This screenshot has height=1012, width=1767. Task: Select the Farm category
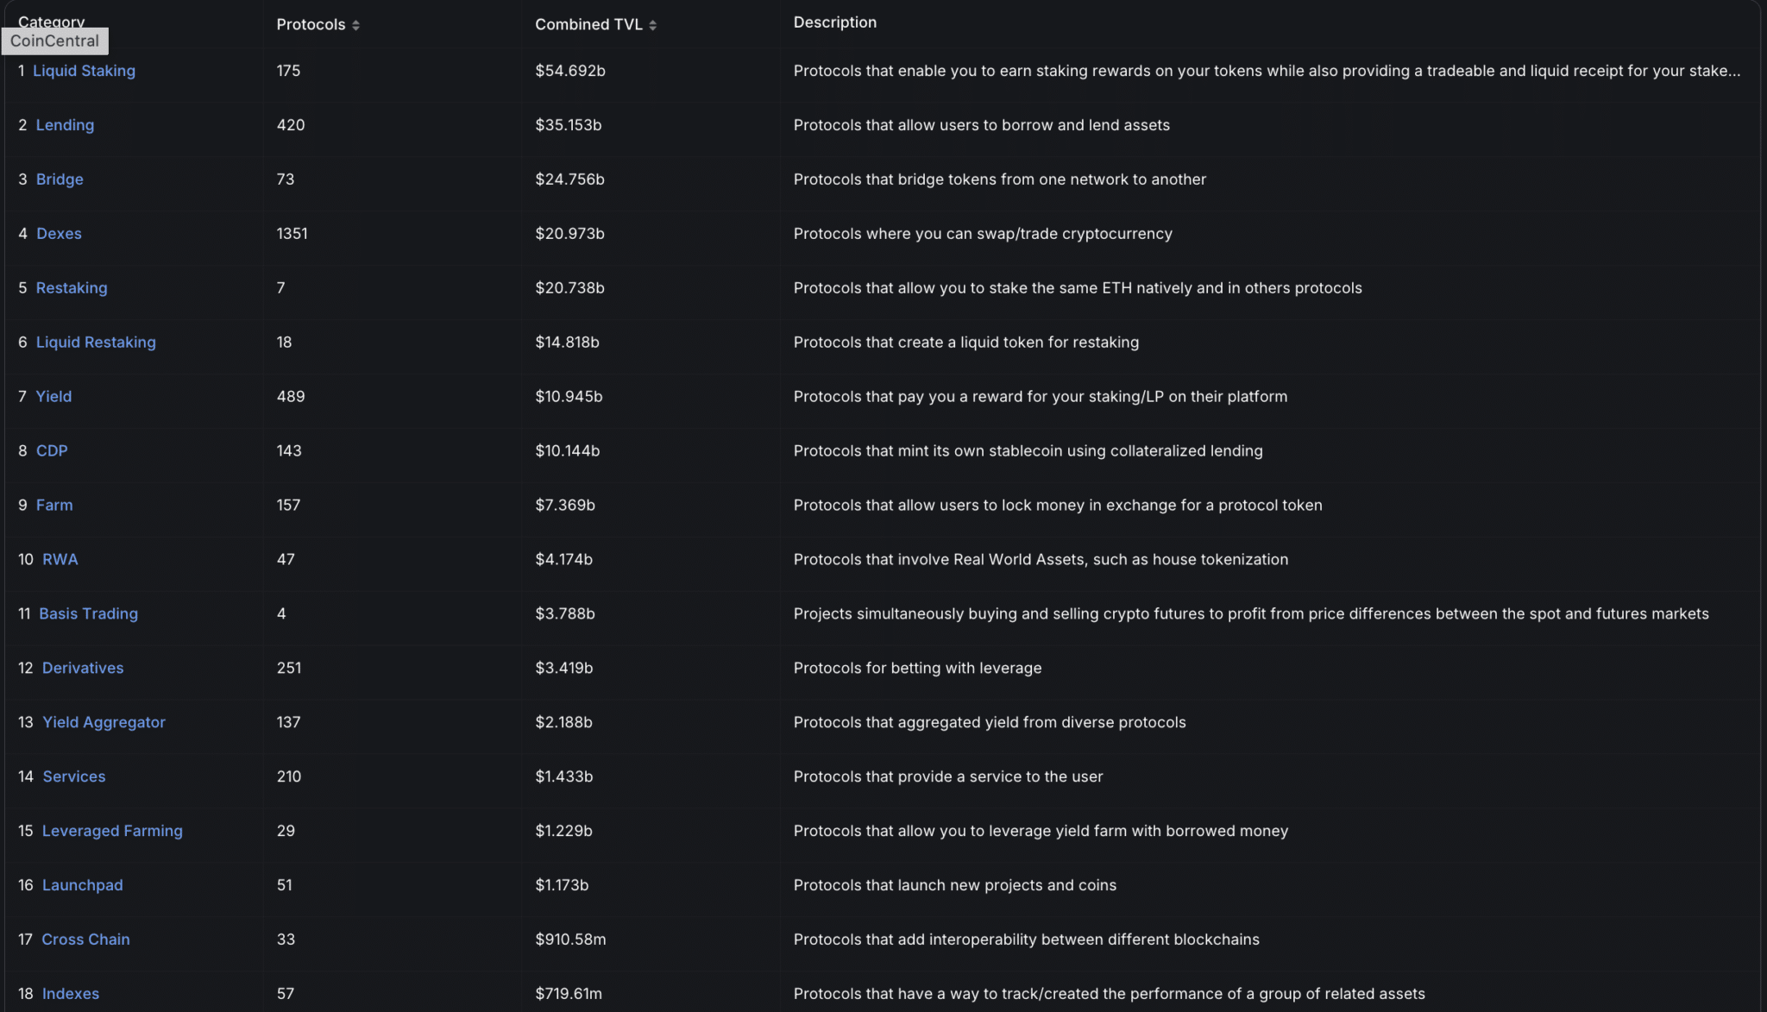54,505
